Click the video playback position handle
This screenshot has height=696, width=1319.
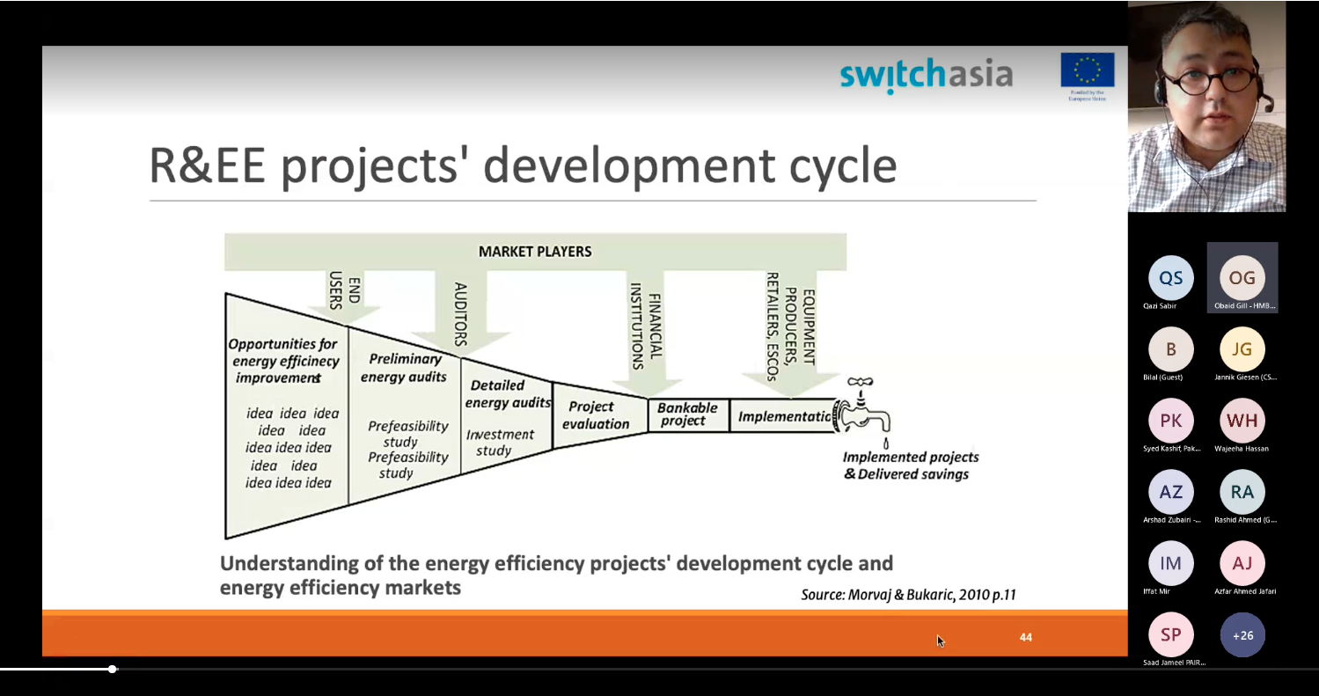tap(113, 670)
